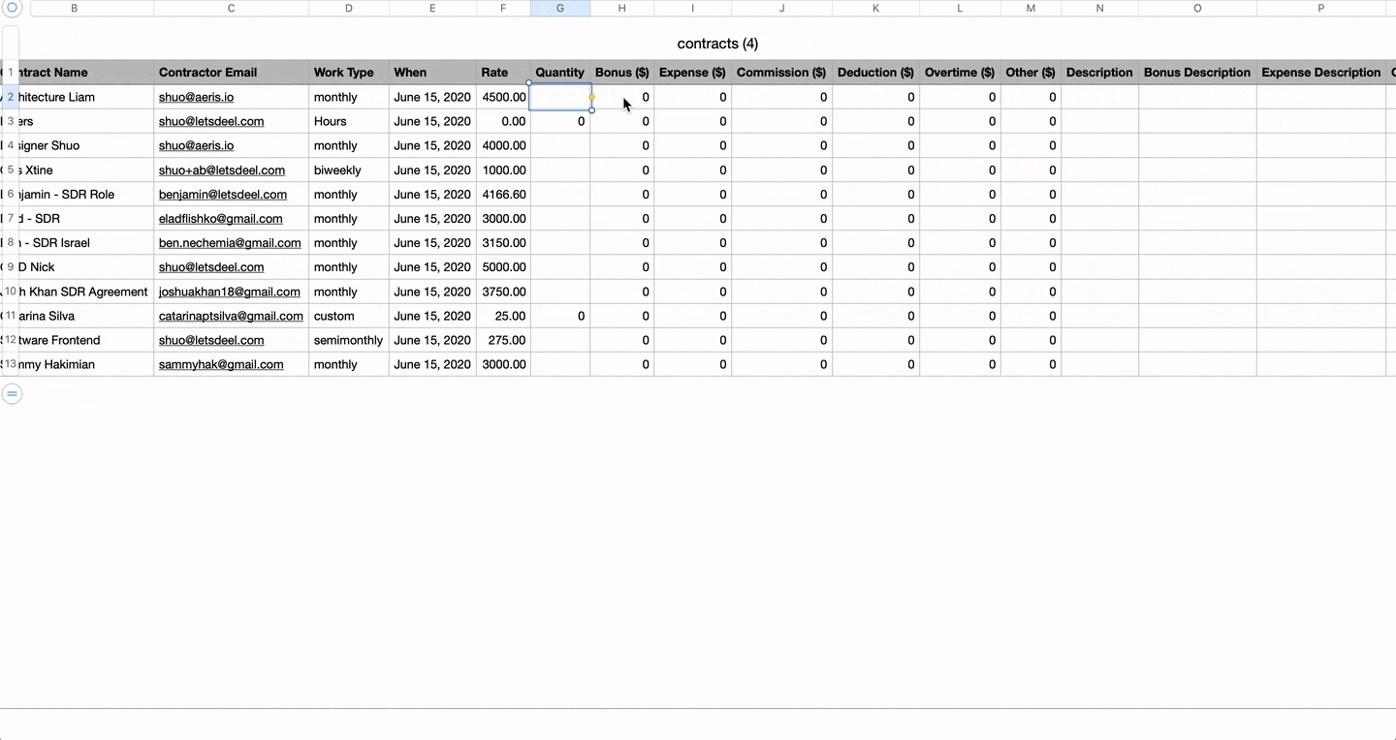Select the Work Type header cell
This screenshot has width=1396, height=740.
349,73
